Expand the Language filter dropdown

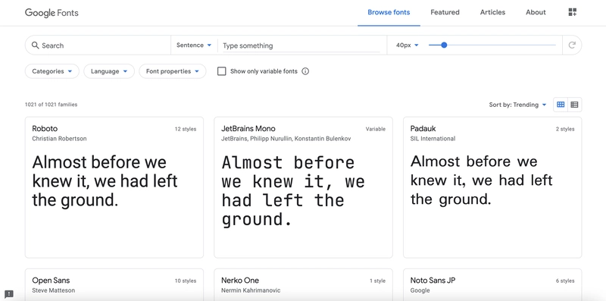point(109,71)
